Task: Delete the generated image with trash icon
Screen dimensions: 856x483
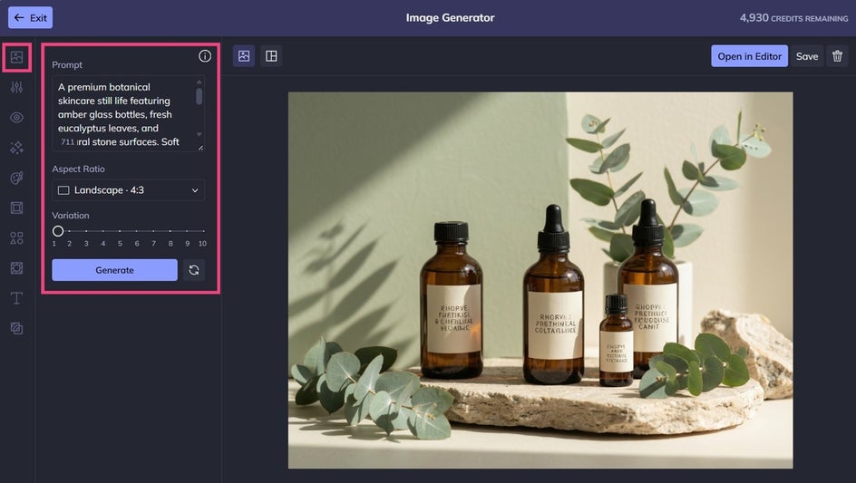Action: [838, 55]
